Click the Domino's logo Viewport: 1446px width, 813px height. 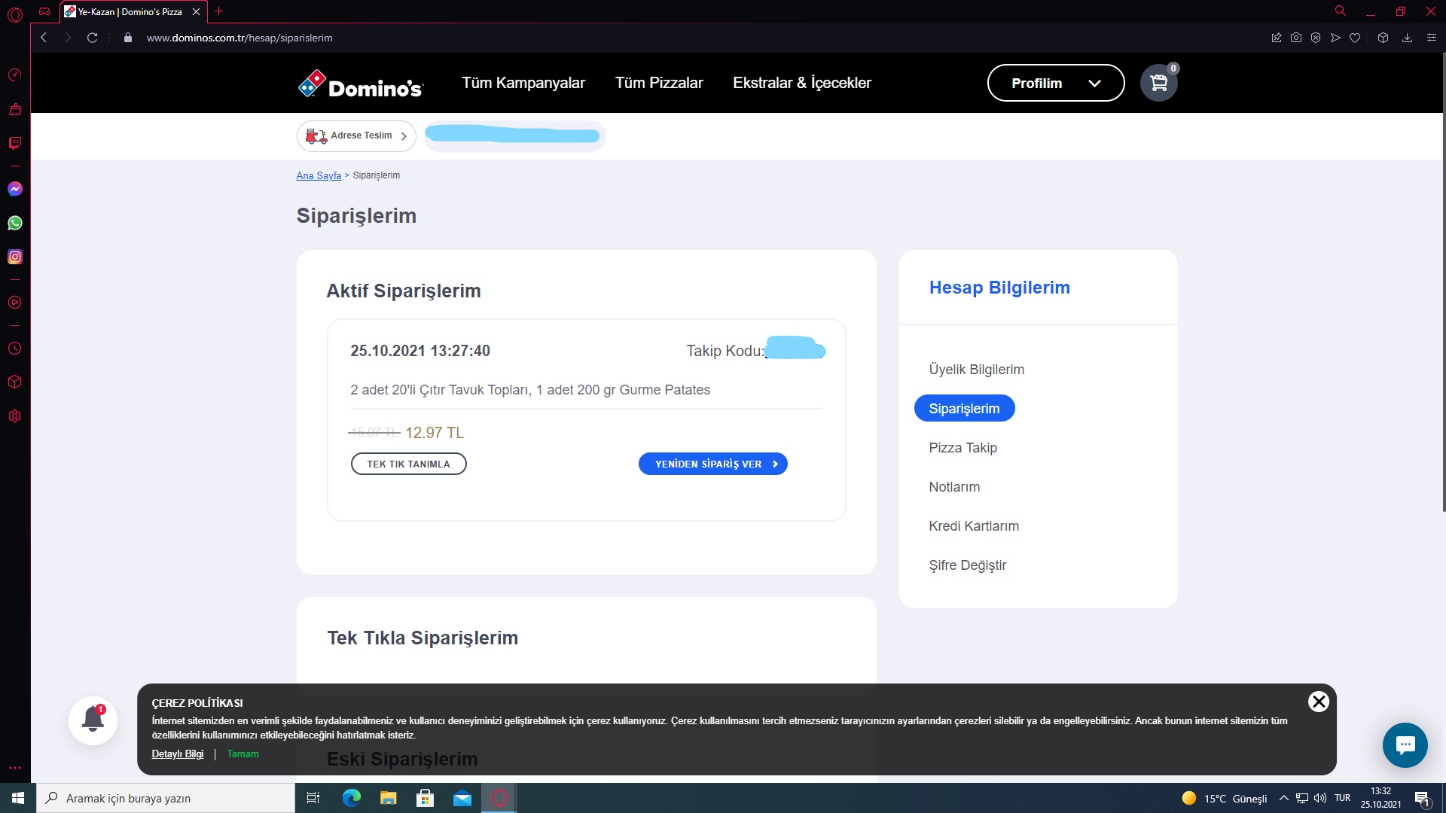pos(361,84)
